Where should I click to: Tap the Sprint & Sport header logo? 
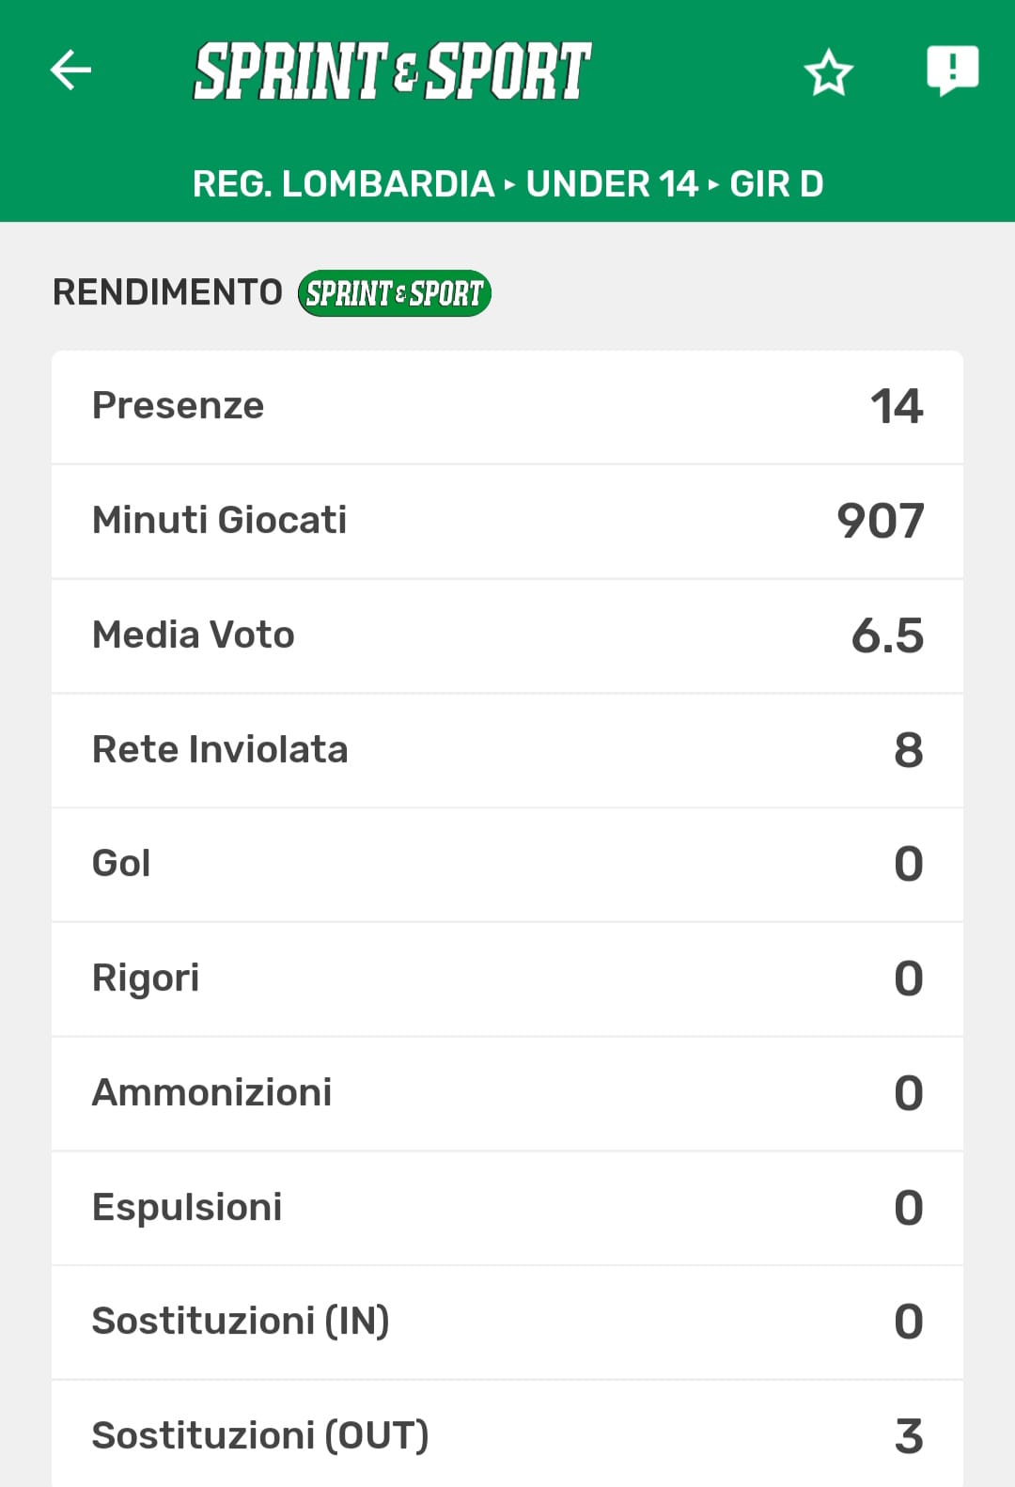point(392,71)
